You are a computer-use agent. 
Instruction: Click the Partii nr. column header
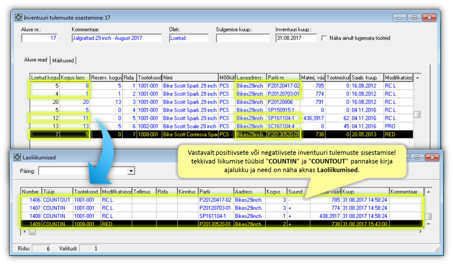(283, 78)
